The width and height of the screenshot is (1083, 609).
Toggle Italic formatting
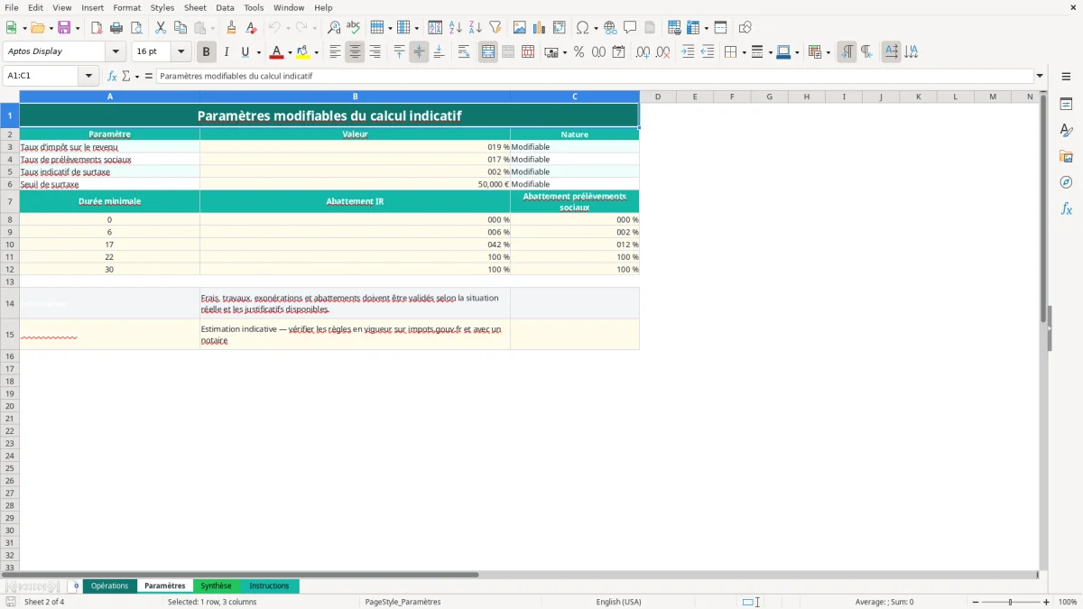227,52
